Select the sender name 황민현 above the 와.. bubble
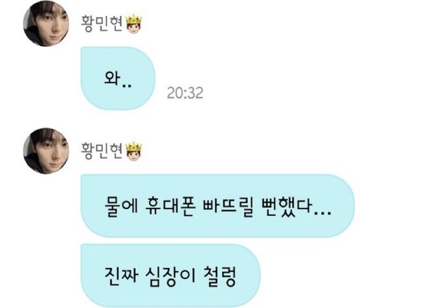 coord(102,24)
